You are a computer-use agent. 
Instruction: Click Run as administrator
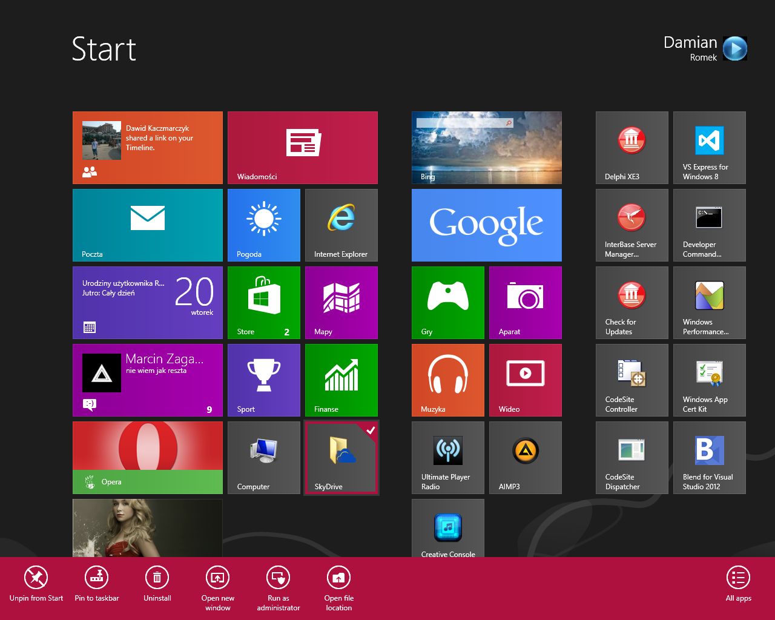click(x=279, y=589)
